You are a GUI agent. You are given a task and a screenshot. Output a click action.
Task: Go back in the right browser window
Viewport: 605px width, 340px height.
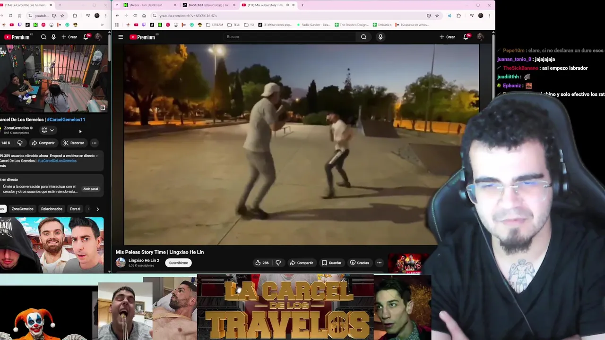coord(117,16)
